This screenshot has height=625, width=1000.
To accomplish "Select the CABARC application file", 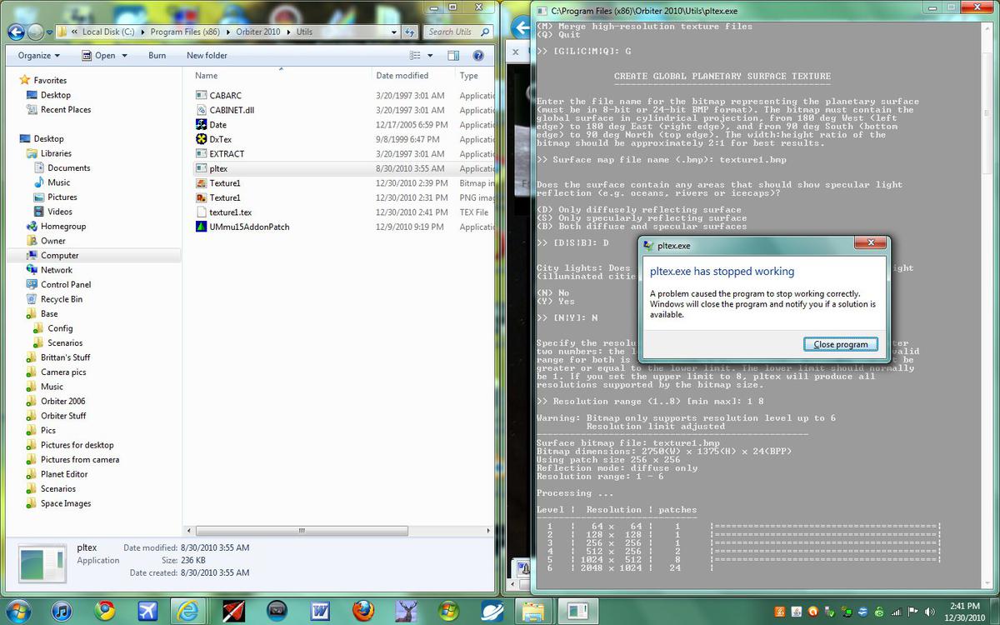I will 225,96.
